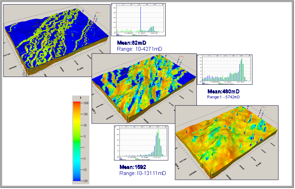Select the tall blue bar in the top histogram

(x=140, y=18)
